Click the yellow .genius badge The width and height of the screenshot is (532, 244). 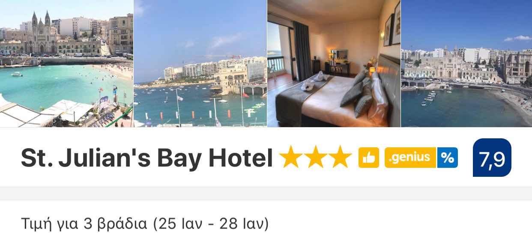point(410,158)
